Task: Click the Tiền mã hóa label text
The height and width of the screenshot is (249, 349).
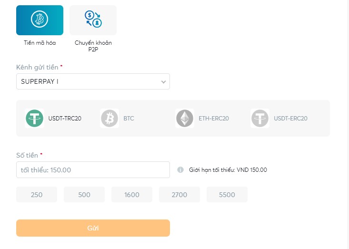Action: 40,43
